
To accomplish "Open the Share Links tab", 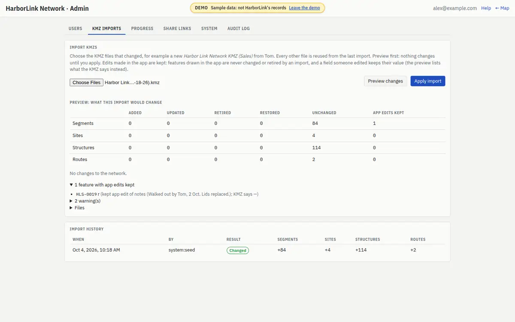I will (177, 28).
